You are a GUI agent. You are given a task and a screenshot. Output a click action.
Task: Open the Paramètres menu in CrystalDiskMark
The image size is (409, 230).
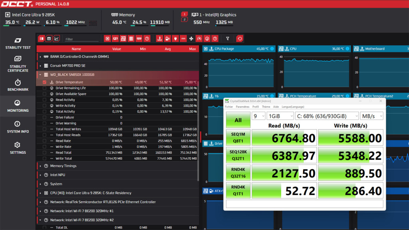click(x=242, y=107)
